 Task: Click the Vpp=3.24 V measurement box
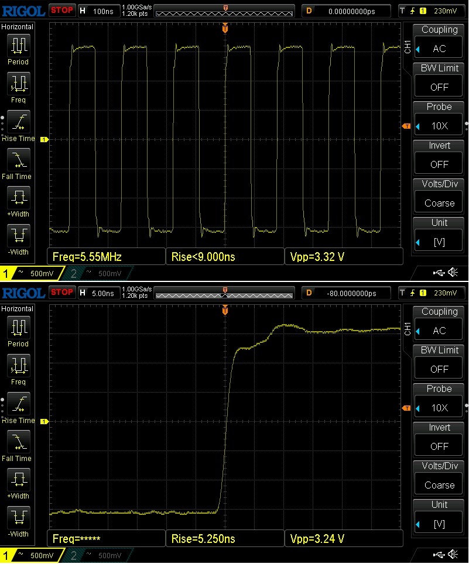point(344,538)
